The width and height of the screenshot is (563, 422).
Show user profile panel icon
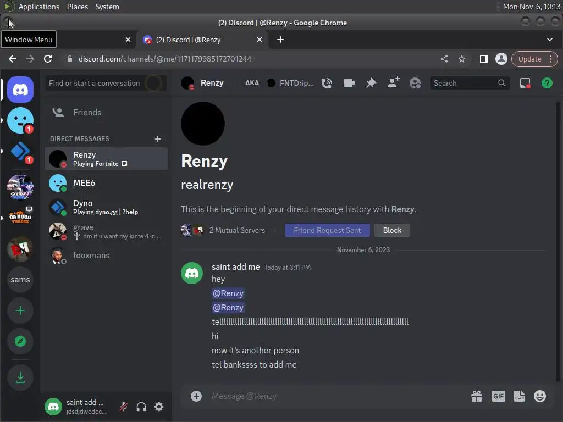pos(416,84)
